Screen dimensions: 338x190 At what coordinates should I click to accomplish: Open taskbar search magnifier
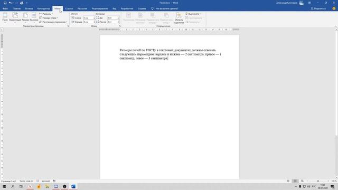click(x=13, y=186)
